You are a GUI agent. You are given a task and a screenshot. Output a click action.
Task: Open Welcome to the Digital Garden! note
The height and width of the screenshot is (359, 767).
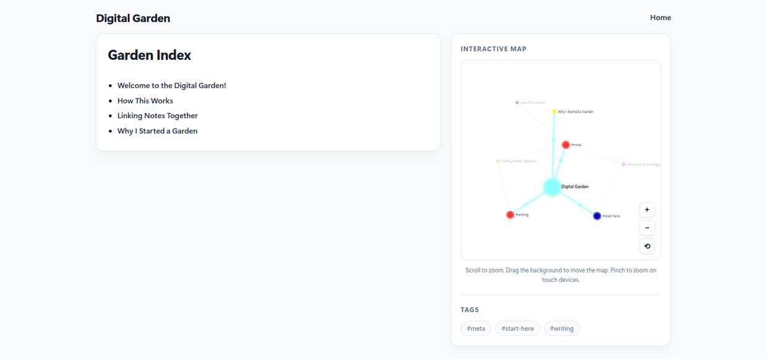[172, 85]
